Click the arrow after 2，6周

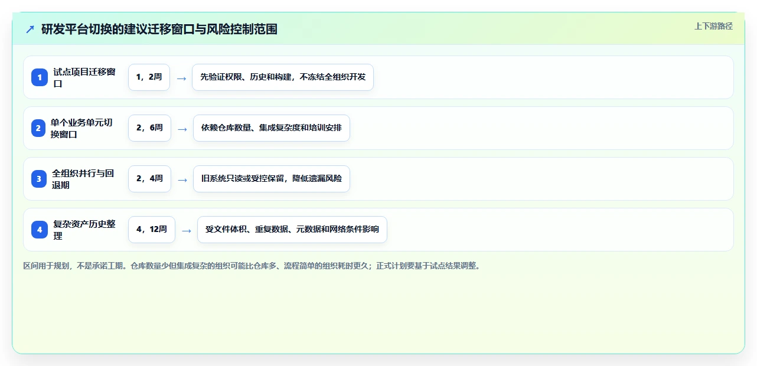click(x=182, y=129)
